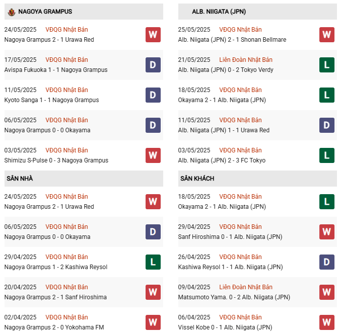Click D badge for Kashiwa Reysol 1-1 Alb. Niigata
Screen dimensions: 339x336
click(327, 262)
